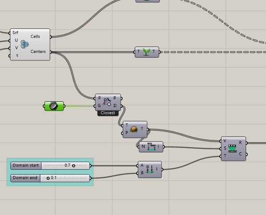Select the construct domain 0 1 icon
This screenshot has height=215, width=266.
pyautogui.click(x=149, y=169)
